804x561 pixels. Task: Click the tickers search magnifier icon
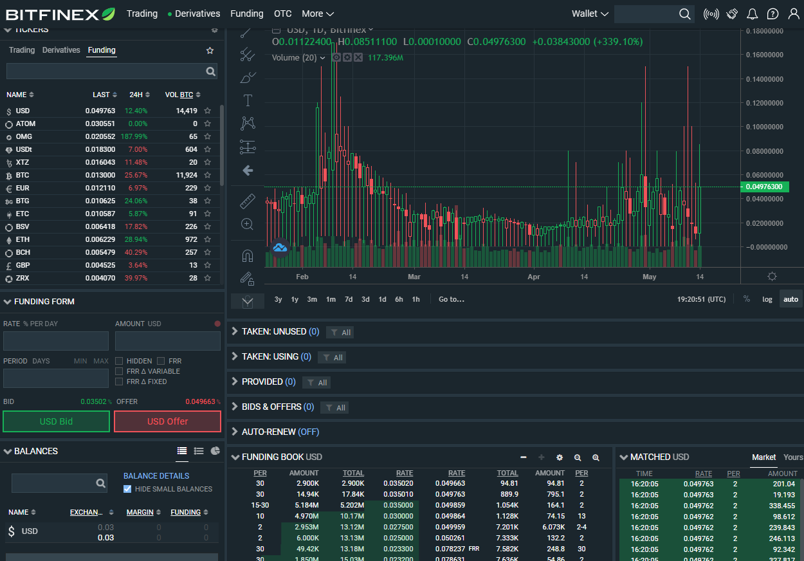pyautogui.click(x=210, y=71)
